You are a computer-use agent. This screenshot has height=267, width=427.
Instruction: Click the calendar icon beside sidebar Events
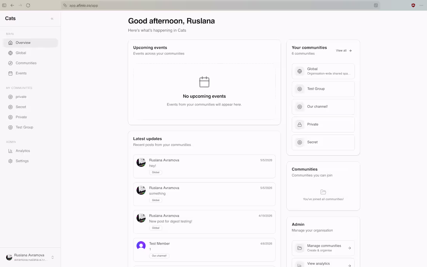[x=10, y=73]
